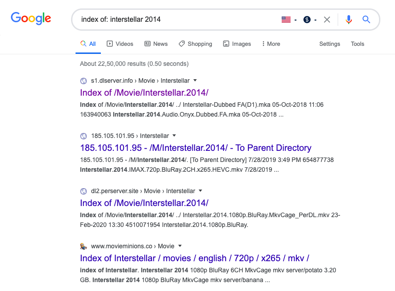
Task: Switch to the Shopping tab
Action: point(196,44)
